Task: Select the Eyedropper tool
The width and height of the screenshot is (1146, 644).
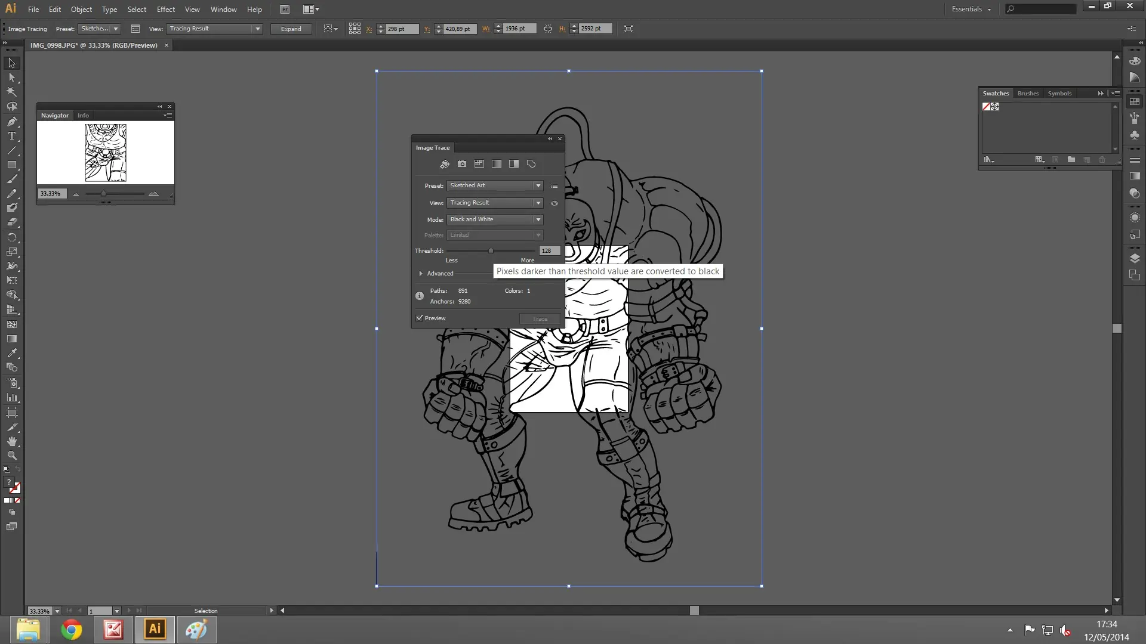Action: [x=12, y=353]
